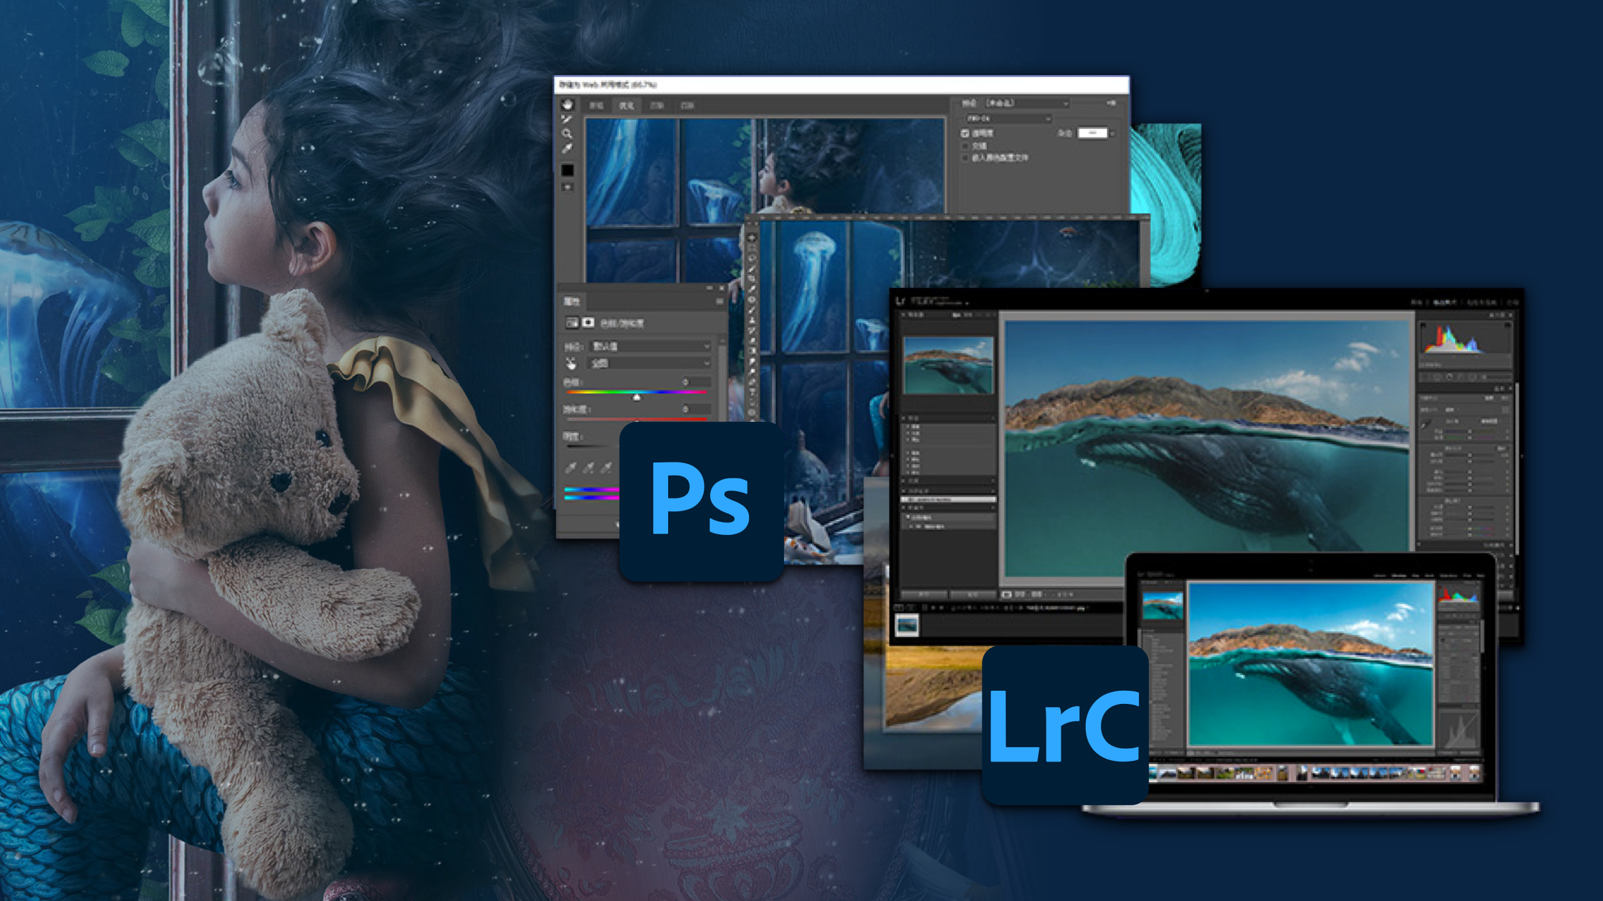Select the subtract-from-sample eyedropper in Properties
Screen dimensions: 1603x901
point(606,467)
